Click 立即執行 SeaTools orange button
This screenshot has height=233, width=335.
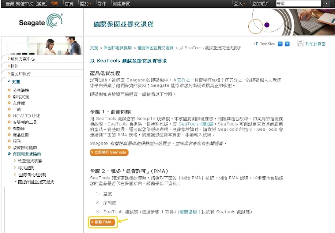point(109,152)
